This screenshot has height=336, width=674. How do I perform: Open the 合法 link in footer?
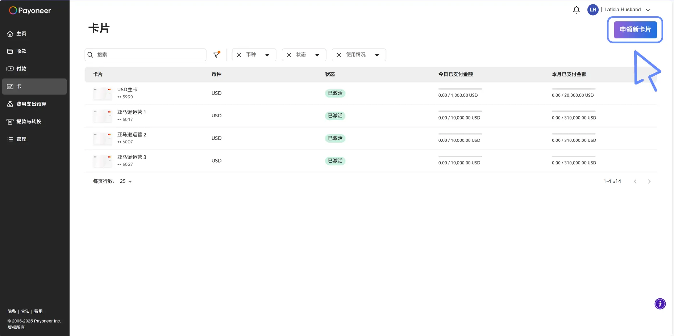coord(25,311)
